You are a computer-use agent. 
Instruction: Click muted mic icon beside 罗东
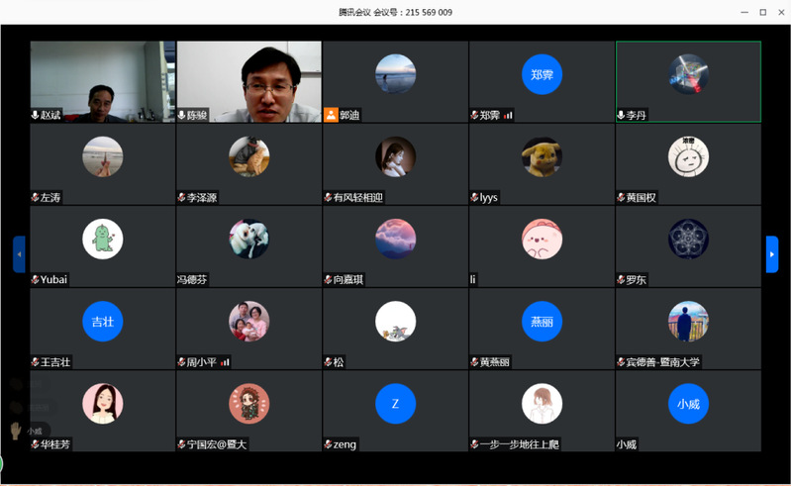621,279
